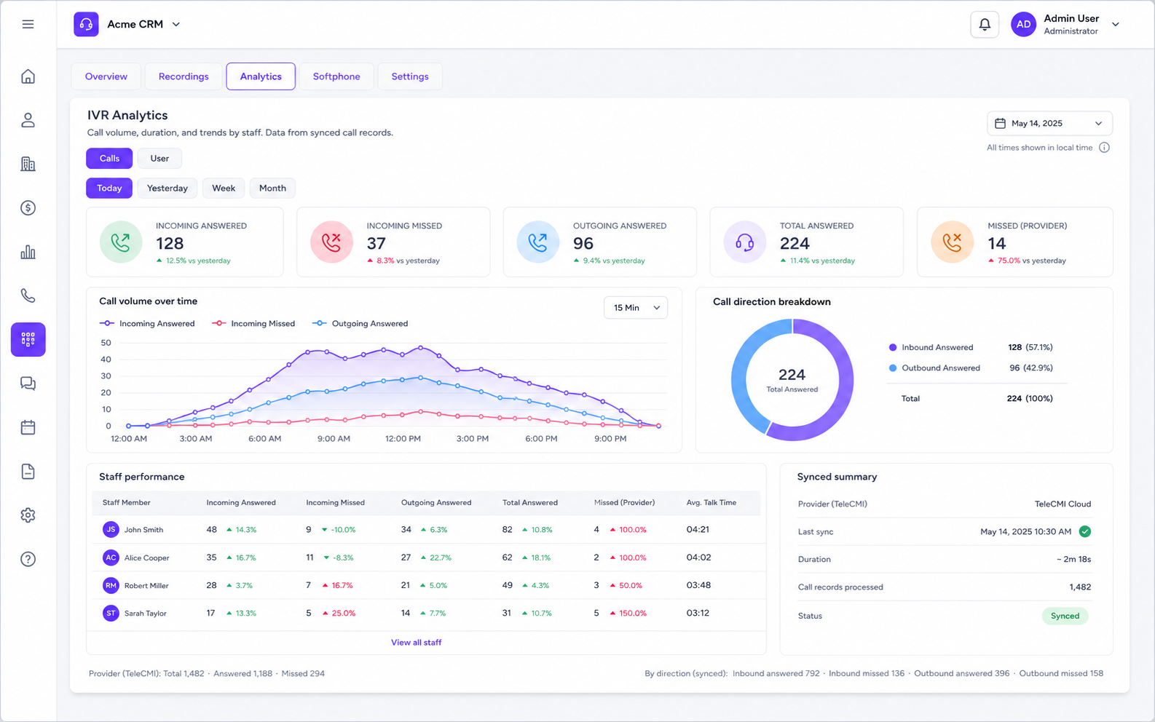The height and width of the screenshot is (722, 1155).
Task: Open the Companies building icon in sidebar
Action: [28, 164]
